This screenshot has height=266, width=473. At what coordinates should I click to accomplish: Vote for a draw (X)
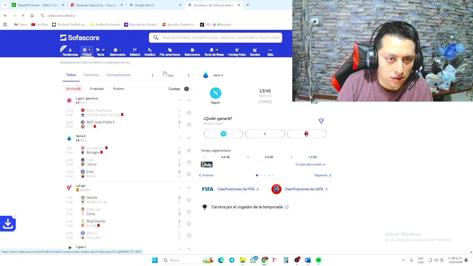[x=265, y=134]
